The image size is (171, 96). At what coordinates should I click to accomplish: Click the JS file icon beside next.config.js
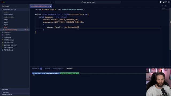tap(3, 42)
